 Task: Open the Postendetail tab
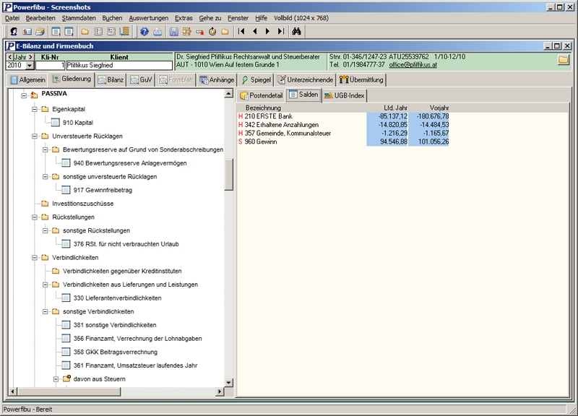tap(261, 95)
